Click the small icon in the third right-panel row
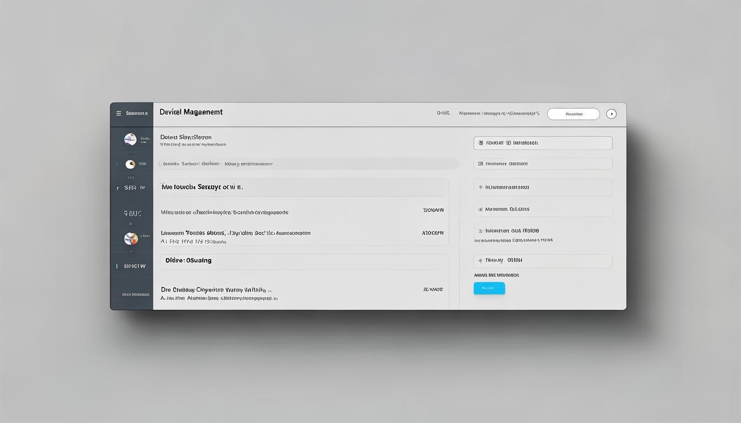This screenshot has height=423, width=741. tap(481, 187)
